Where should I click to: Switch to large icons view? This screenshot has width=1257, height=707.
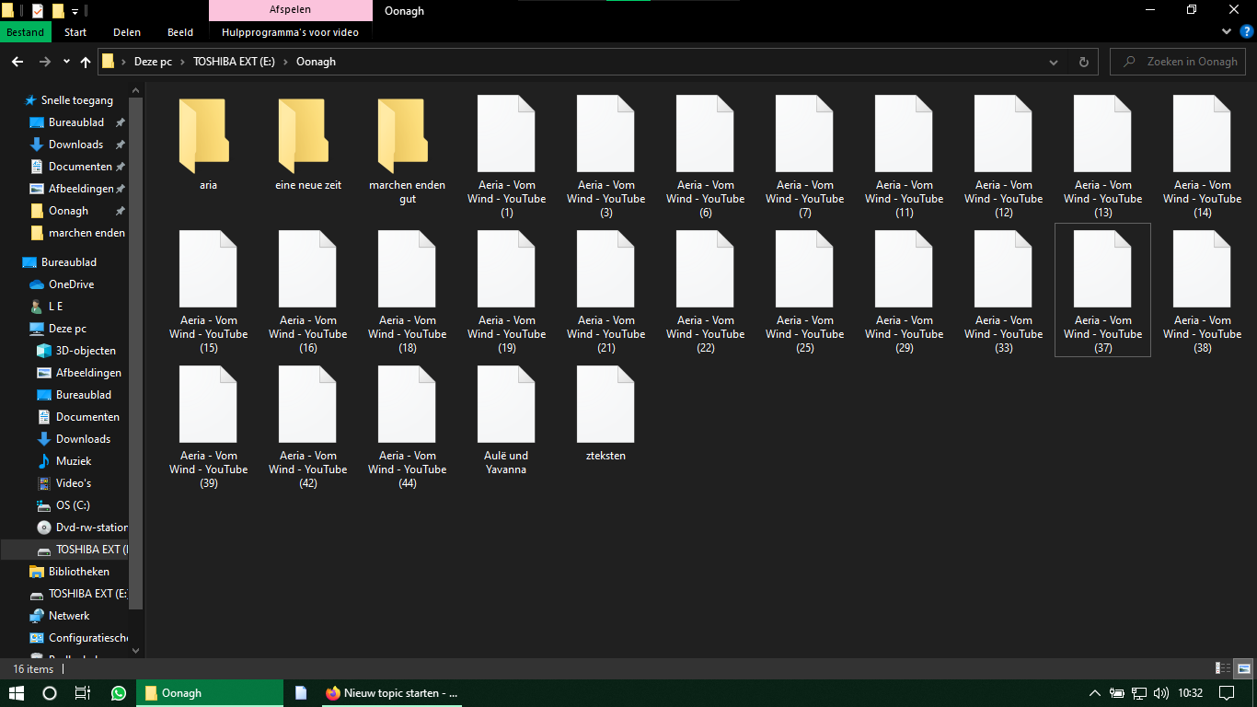click(x=1243, y=668)
